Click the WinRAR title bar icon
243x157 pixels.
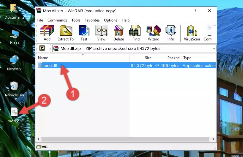click(39, 11)
